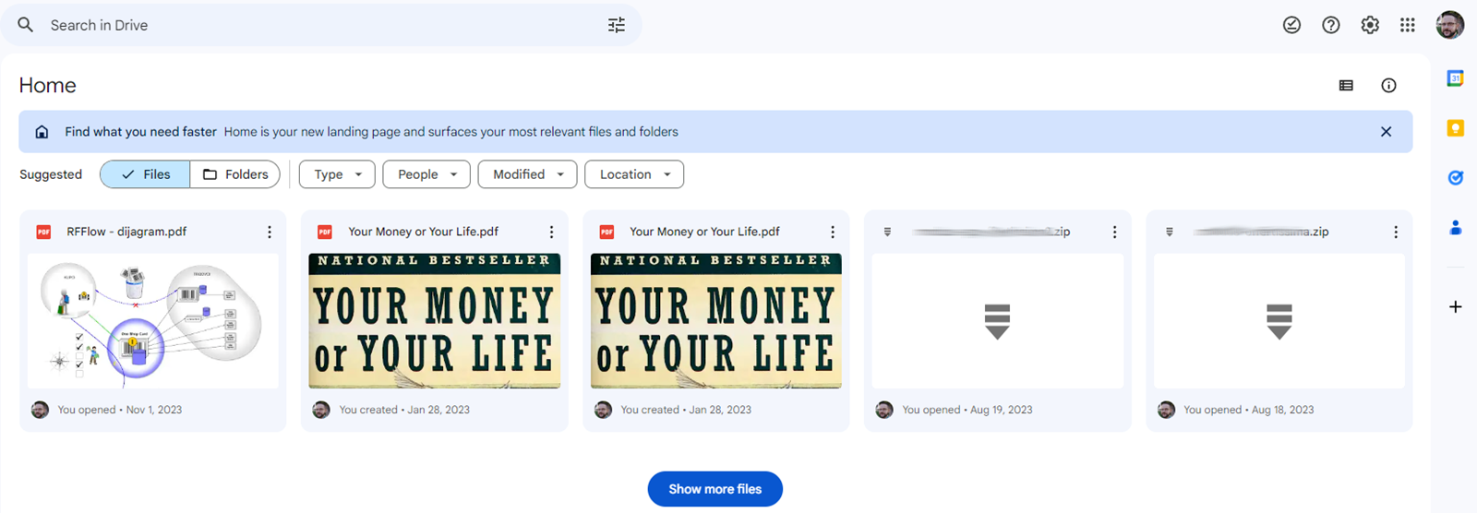Image resolution: width=1477 pixels, height=513 pixels.
Task: Open Google Keep side panel
Action: click(x=1455, y=128)
